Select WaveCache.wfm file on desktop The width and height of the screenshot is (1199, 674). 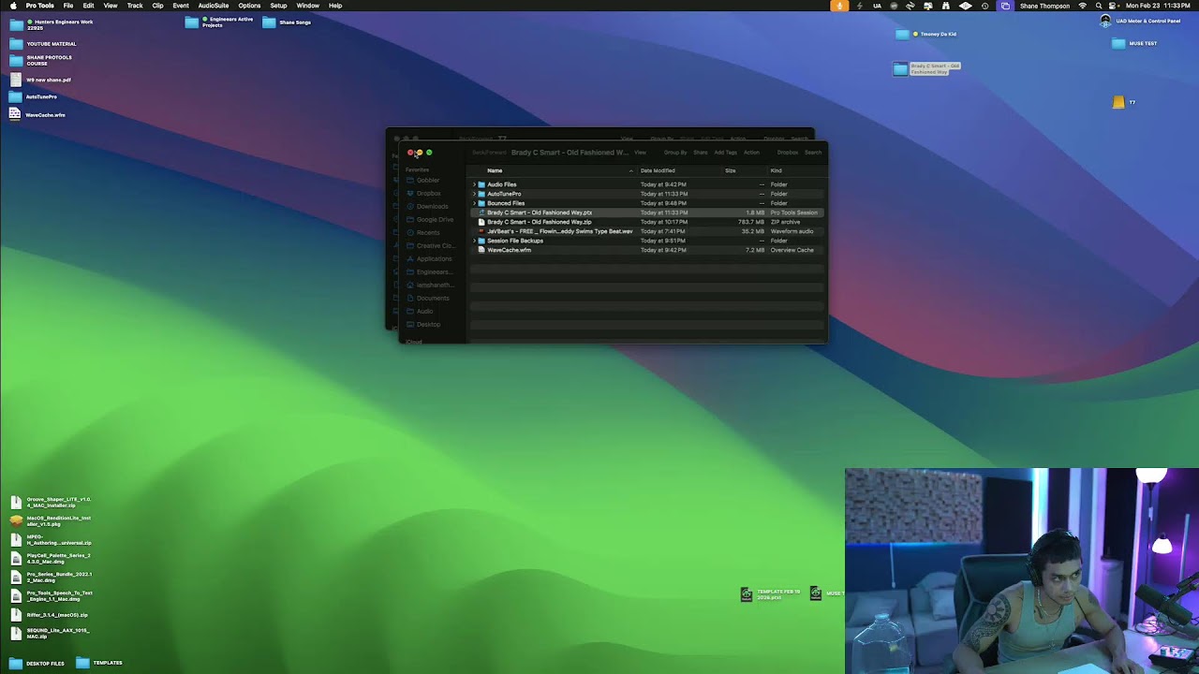[37, 114]
